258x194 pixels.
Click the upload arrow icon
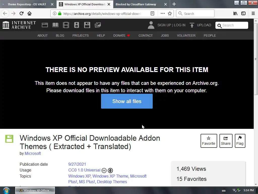(192, 25)
